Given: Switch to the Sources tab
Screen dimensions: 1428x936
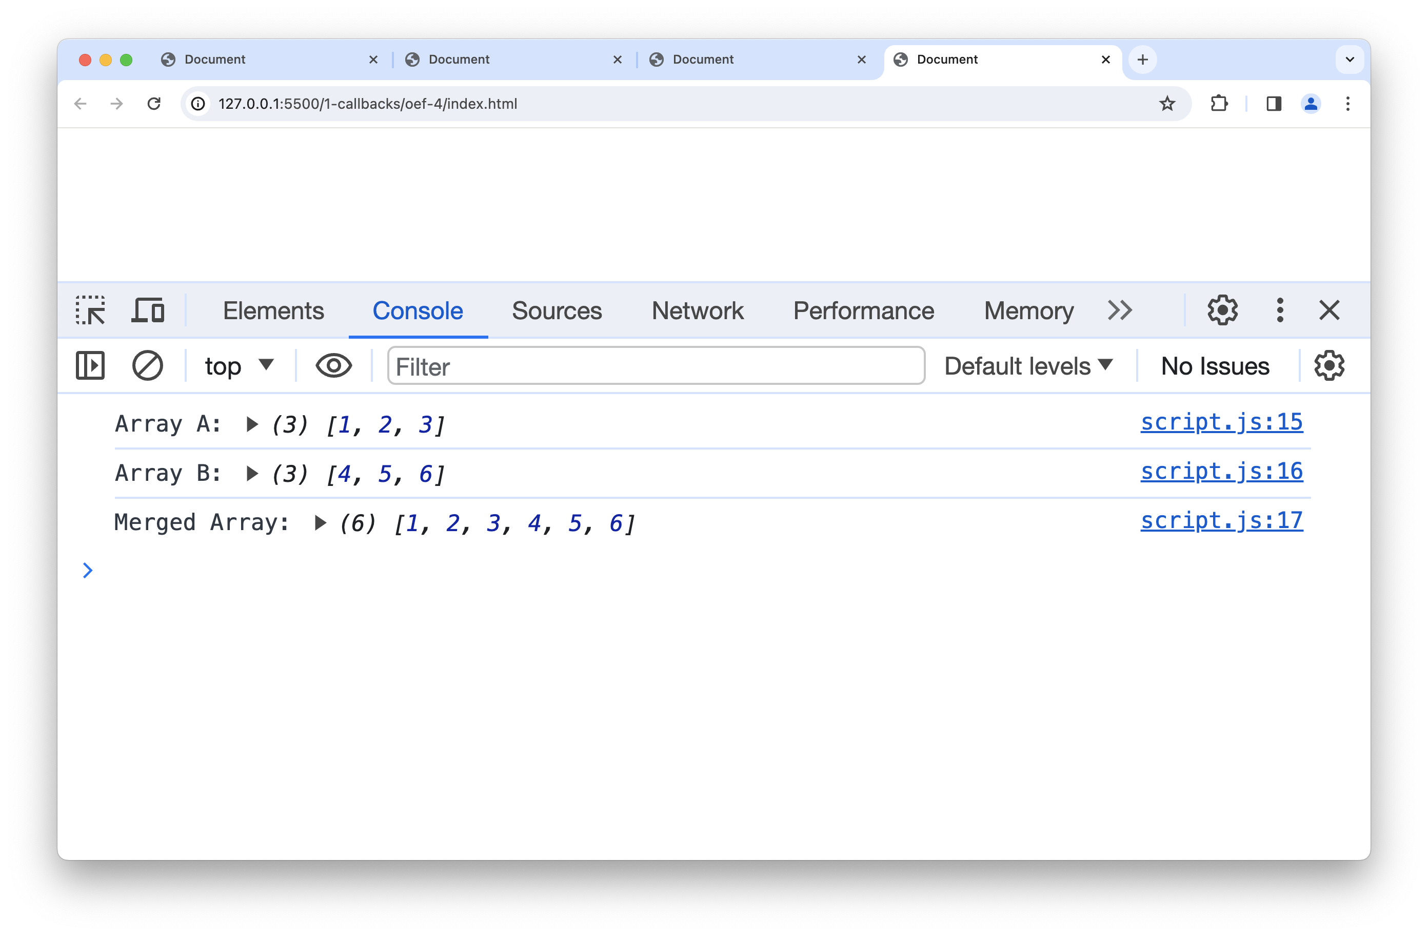Looking at the screenshot, I should (x=556, y=310).
